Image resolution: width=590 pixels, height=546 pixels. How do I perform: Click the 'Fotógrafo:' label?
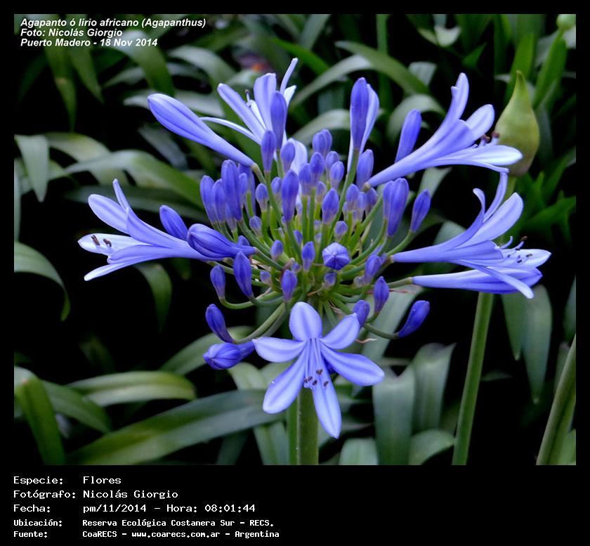coord(41,495)
